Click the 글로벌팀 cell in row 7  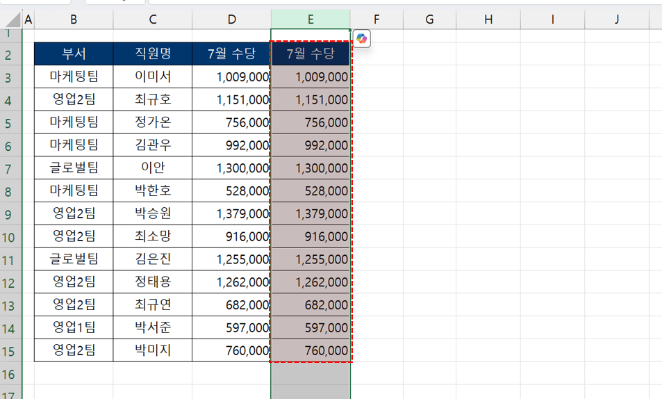[x=74, y=168]
